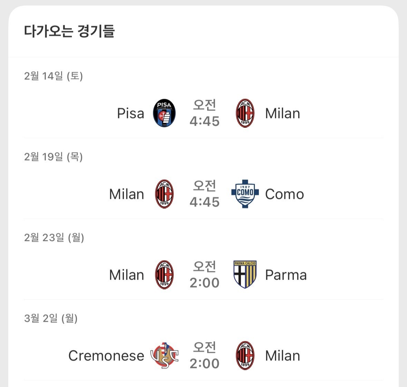Open the Pisa team name link

(x=130, y=113)
